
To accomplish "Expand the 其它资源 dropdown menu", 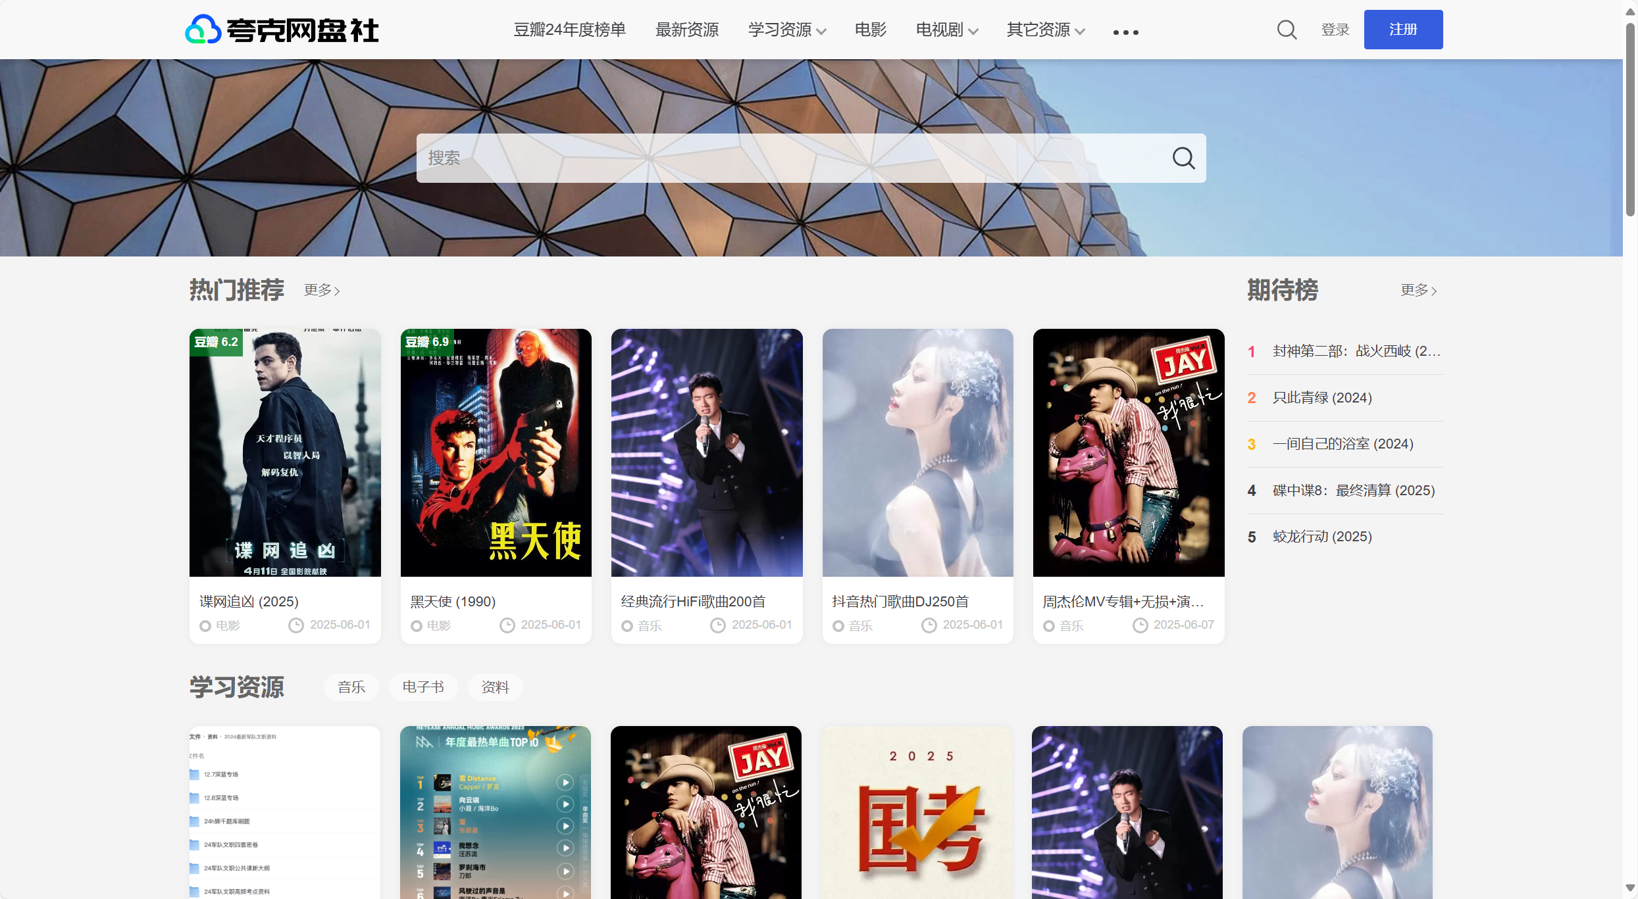I will click(x=1046, y=30).
